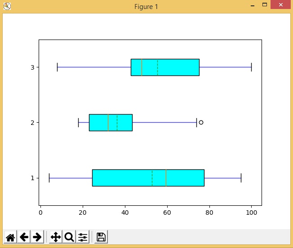Click the dashed green mean line in boxplot 3

158,67
